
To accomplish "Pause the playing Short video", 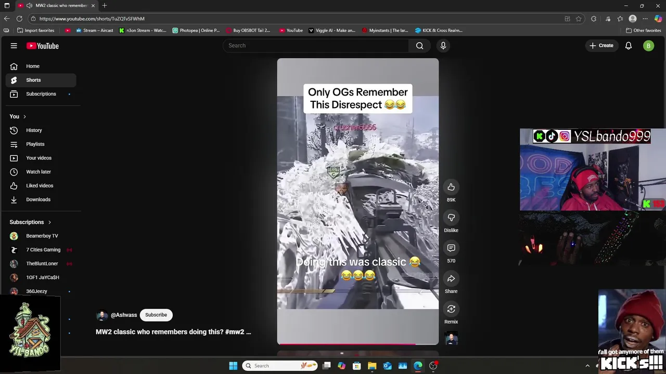I will [358, 202].
